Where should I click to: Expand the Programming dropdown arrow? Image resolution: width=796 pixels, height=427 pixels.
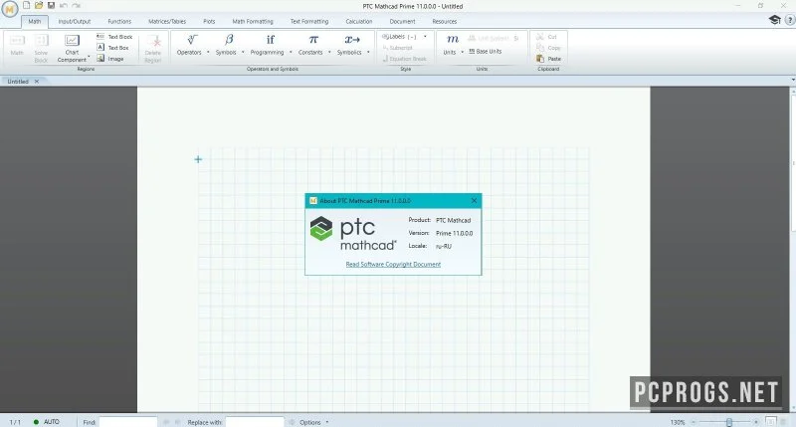[291, 52]
